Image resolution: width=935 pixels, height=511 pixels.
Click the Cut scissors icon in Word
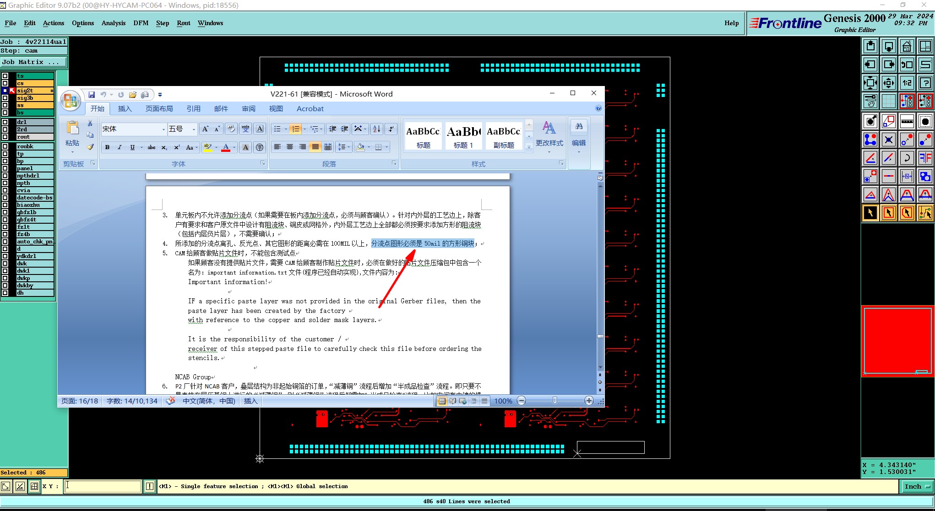pyautogui.click(x=90, y=123)
